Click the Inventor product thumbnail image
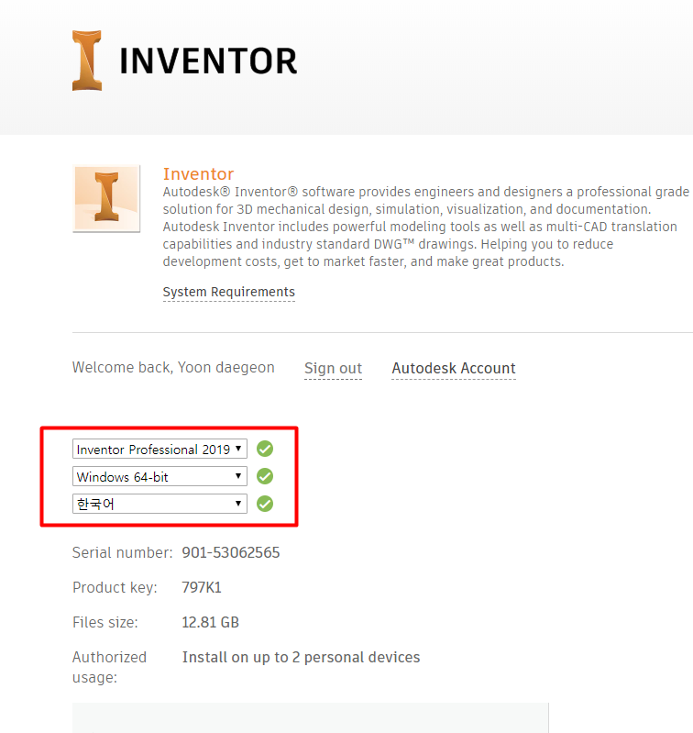Image resolution: width=693 pixels, height=733 pixels. click(106, 198)
